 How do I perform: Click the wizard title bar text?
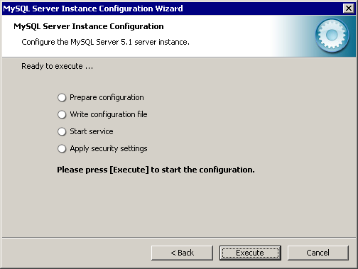tap(93, 9)
